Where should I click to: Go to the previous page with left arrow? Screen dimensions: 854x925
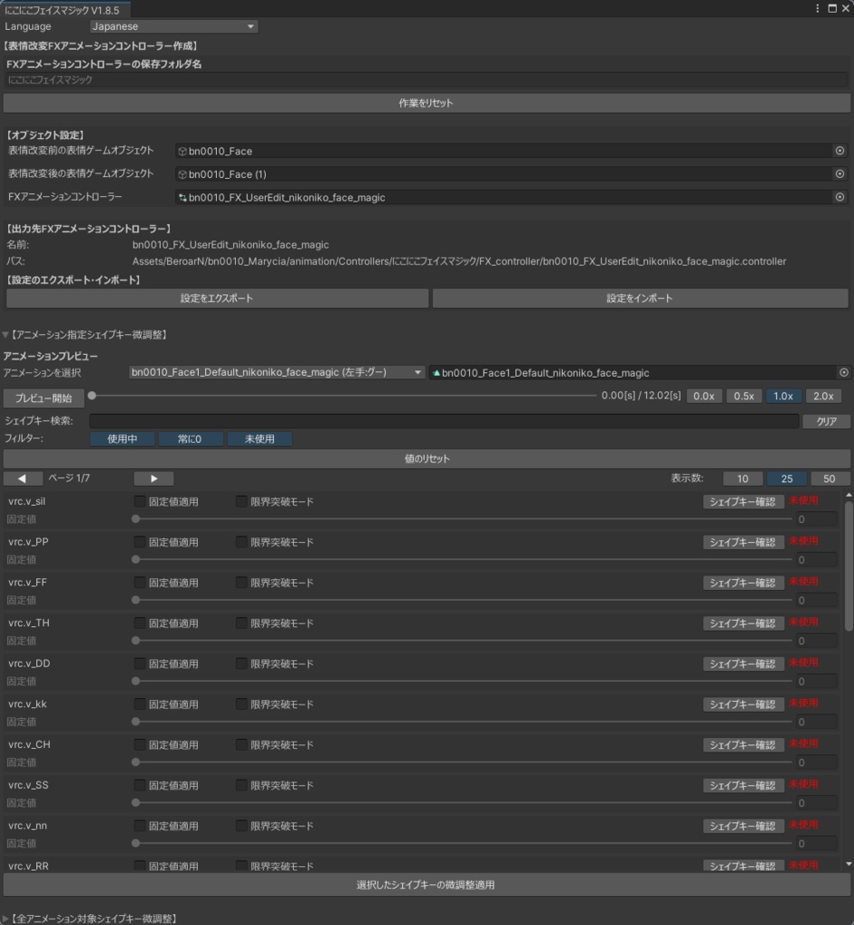click(23, 479)
